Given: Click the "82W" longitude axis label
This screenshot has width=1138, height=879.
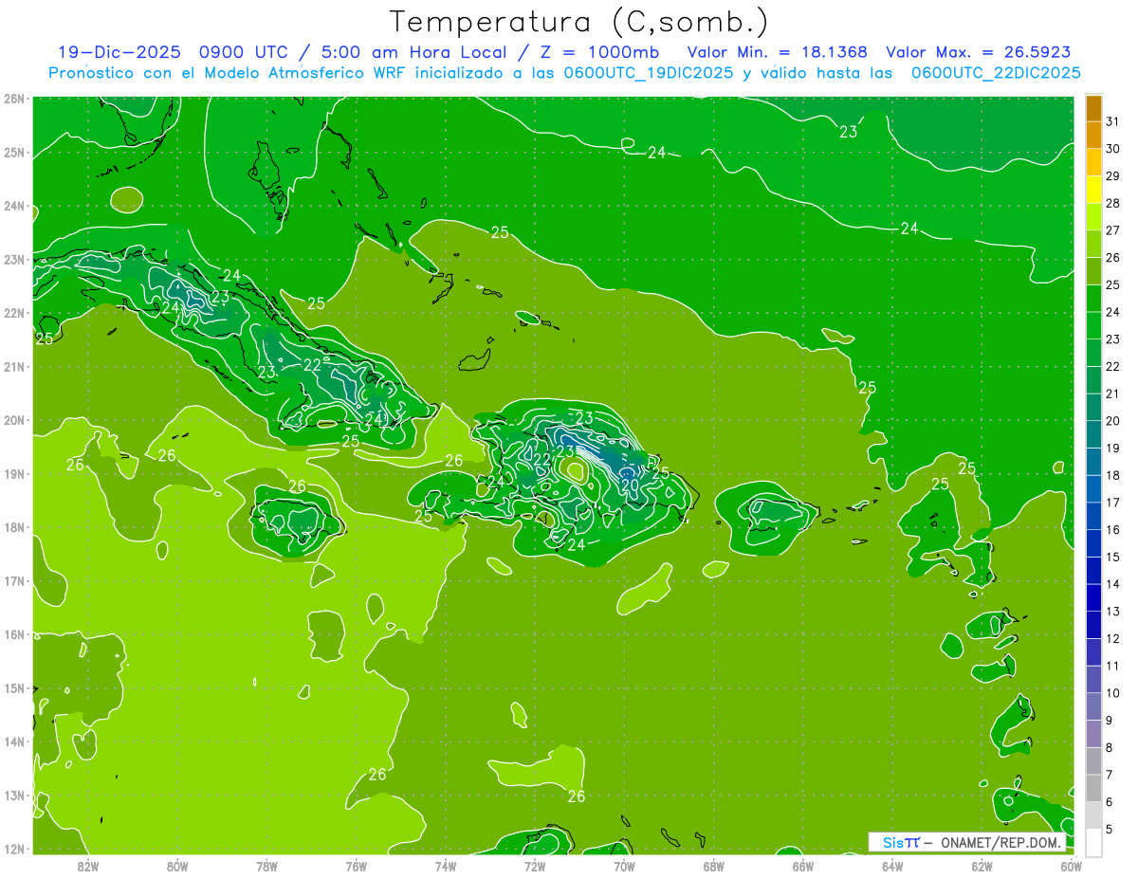Looking at the screenshot, I should tap(87, 866).
